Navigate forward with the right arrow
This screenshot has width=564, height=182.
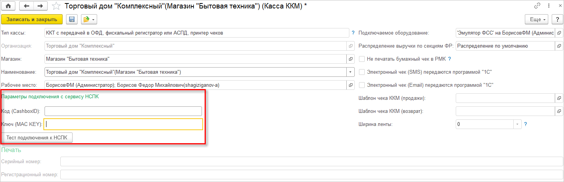[x=40, y=6]
